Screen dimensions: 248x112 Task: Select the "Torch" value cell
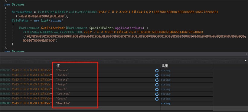[x=107, y=89]
